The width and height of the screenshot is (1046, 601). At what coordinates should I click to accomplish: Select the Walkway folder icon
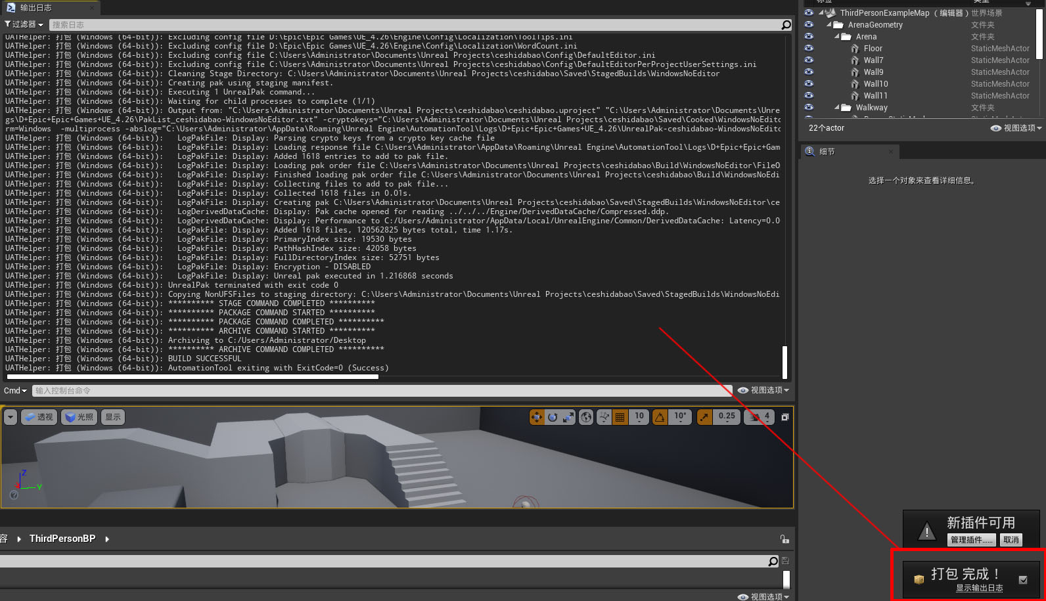pos(846,108)
